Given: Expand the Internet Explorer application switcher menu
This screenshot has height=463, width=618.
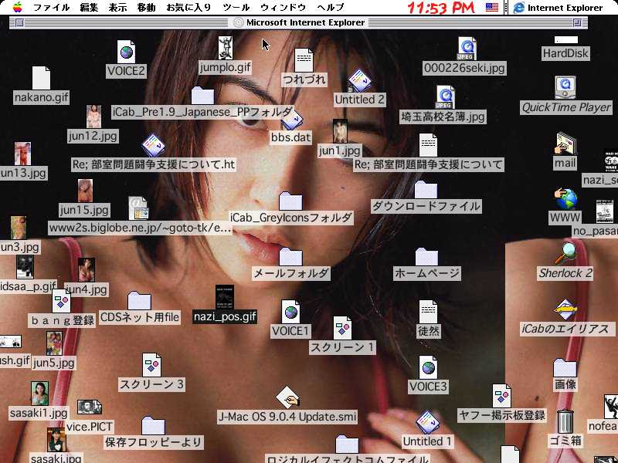Looking at the screenshot, I should pyautogui.click(x=558, y=8).
